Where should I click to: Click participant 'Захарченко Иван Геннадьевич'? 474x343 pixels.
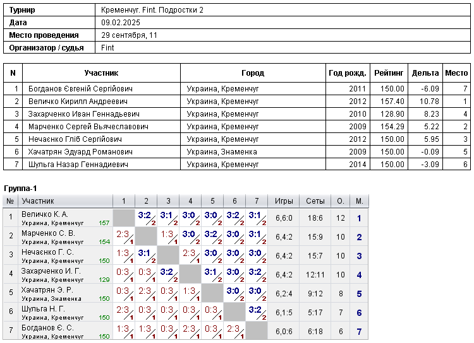click(x=83, y=114)
